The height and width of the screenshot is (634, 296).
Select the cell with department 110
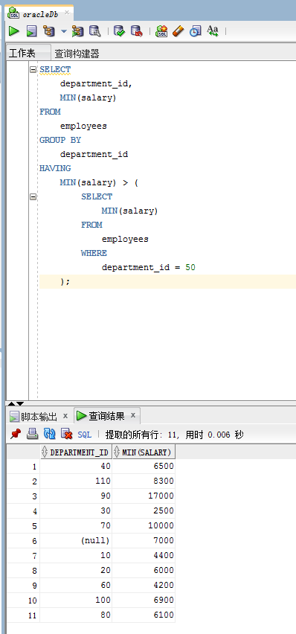tap(76, 481)
